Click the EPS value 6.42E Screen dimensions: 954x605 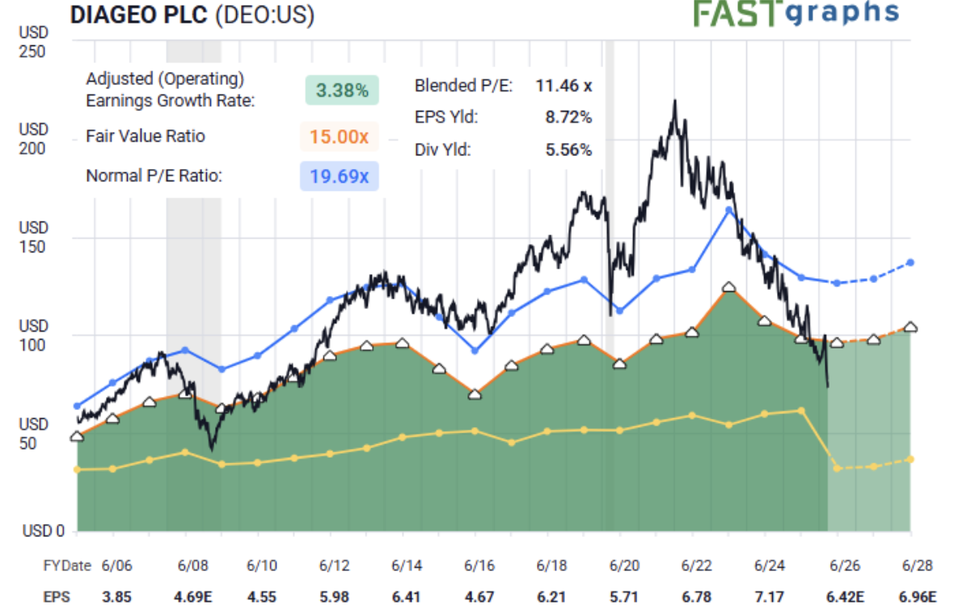[845, 596]
